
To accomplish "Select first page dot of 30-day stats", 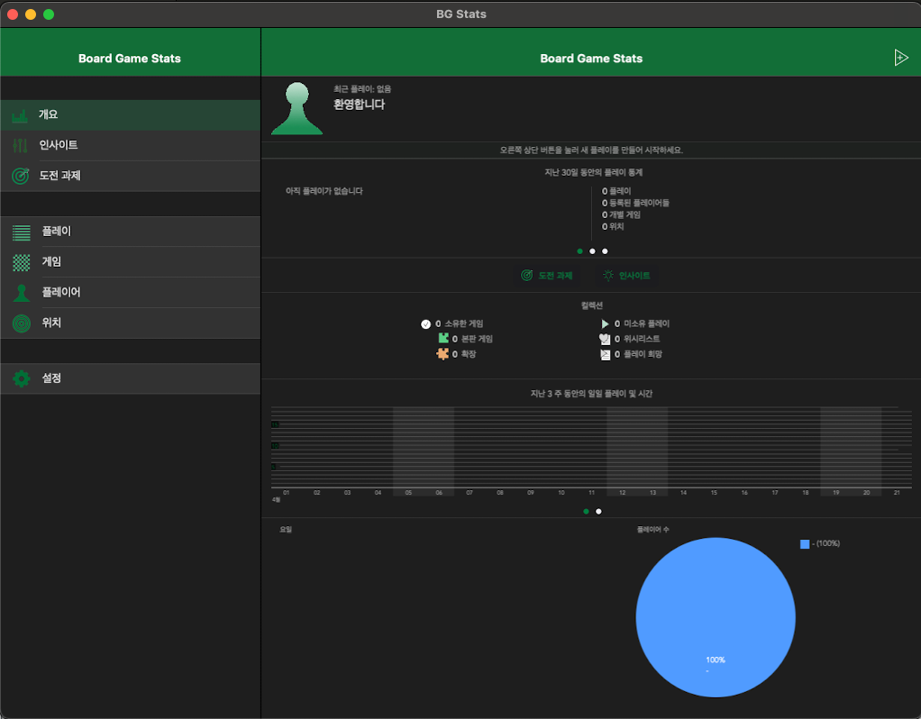I will [579, 251].
